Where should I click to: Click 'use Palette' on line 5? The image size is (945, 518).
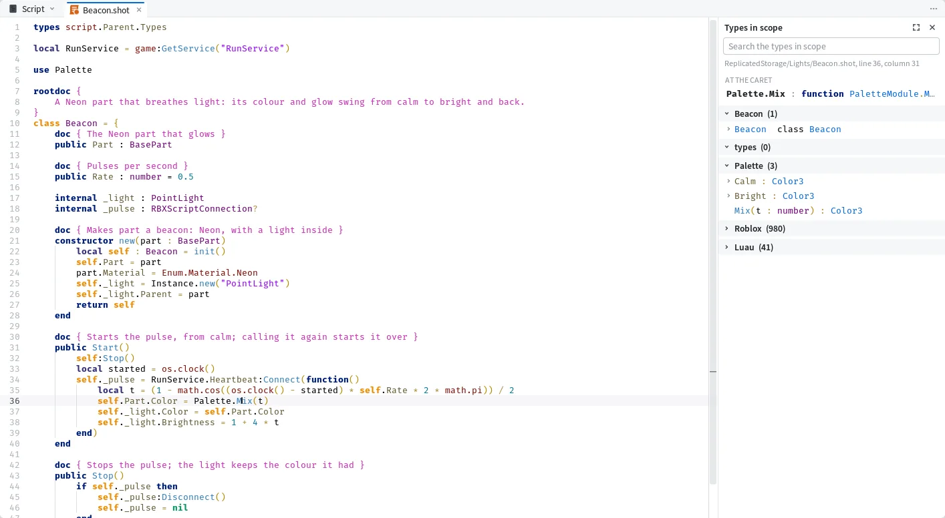(x=63, y=69)
